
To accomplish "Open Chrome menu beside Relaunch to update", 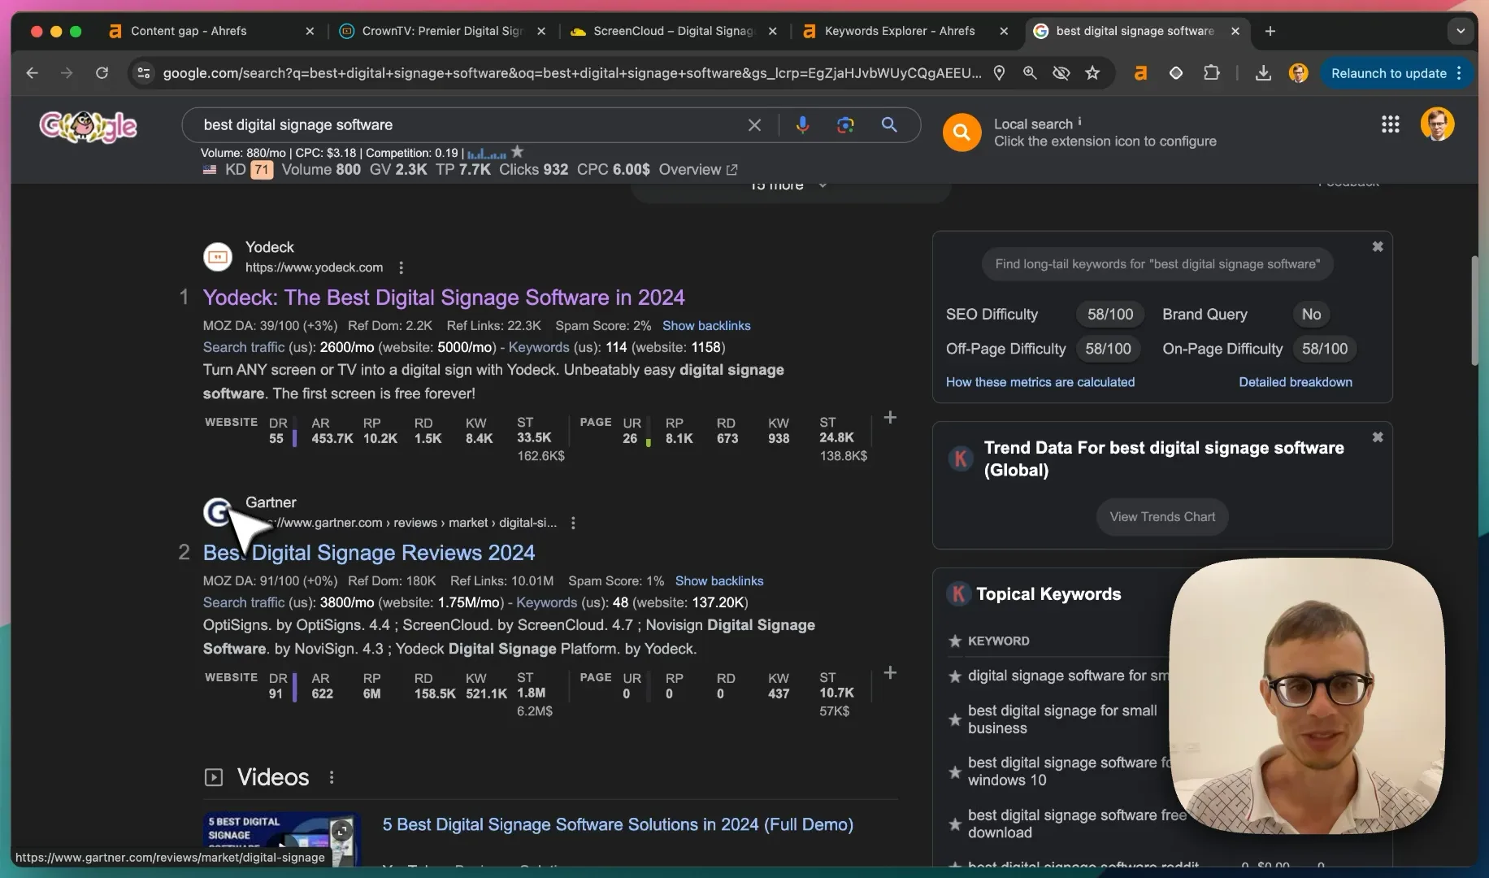I will pyautogui.click(x=1460, y=73).
